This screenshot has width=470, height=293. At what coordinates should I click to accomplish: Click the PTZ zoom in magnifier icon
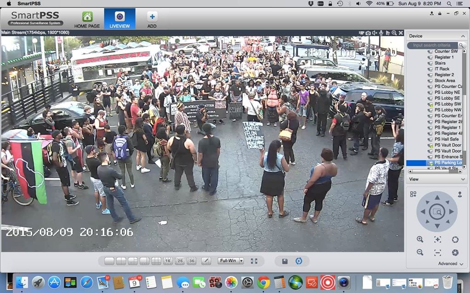point(420,239)
